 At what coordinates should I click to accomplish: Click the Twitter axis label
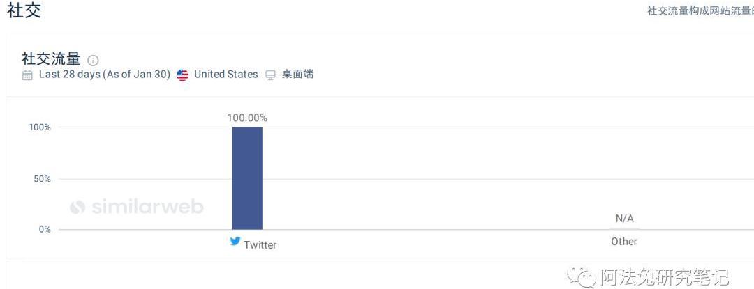coord(260,245)
